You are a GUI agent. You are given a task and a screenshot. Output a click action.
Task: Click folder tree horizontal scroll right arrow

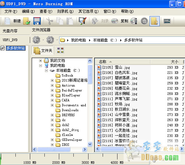84,149
